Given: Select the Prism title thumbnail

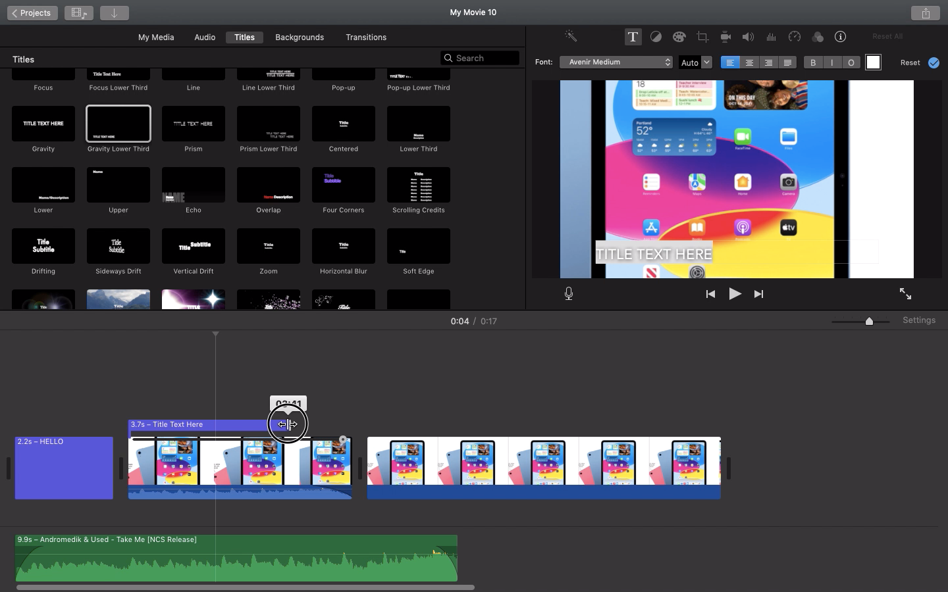Looking at the screenshot, I should coord(194,123).
